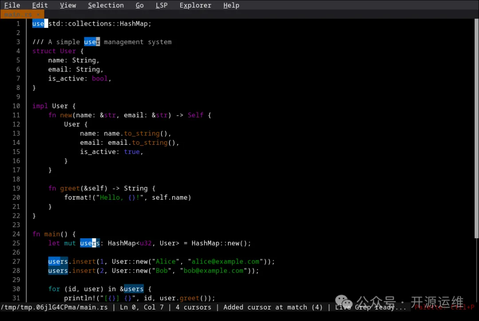Screen dimensions: 479x321
Task: Open the File menu
Action: pyautogui.click(x=12, y=5)
